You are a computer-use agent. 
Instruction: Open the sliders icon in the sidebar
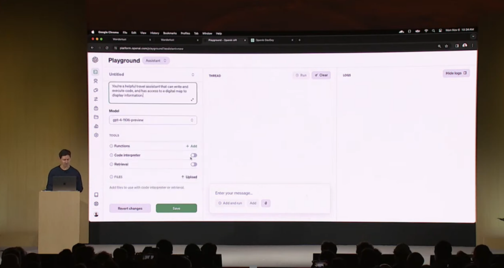[96, 99]
